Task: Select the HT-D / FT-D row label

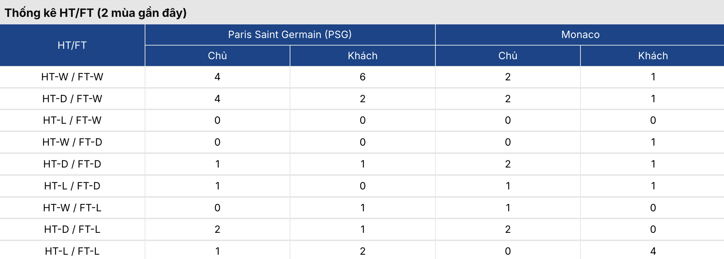Action: click(x=72, y=164)
